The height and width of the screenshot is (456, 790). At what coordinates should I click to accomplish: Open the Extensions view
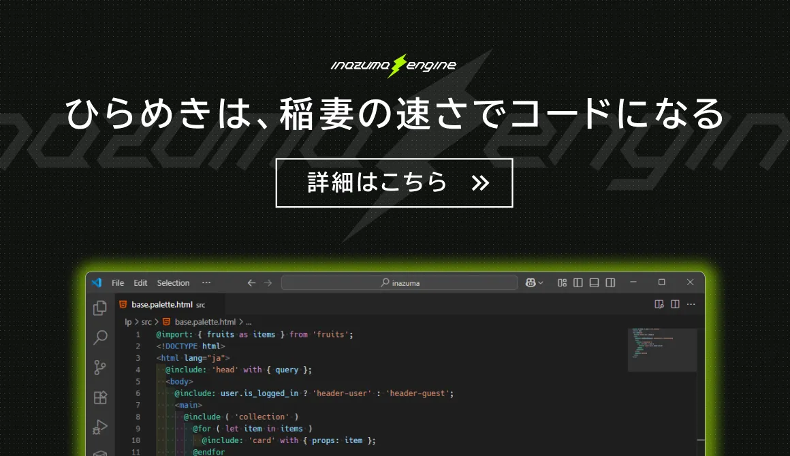pos(100,397)
